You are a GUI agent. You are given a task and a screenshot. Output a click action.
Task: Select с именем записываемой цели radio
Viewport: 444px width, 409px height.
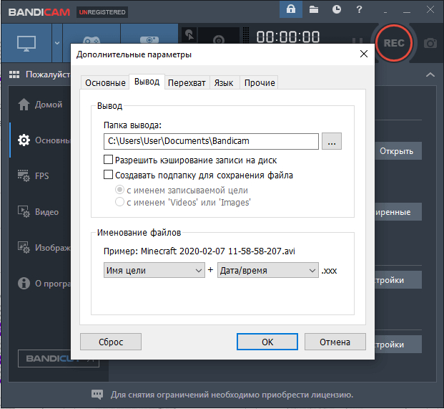click(x=119, y=190)
